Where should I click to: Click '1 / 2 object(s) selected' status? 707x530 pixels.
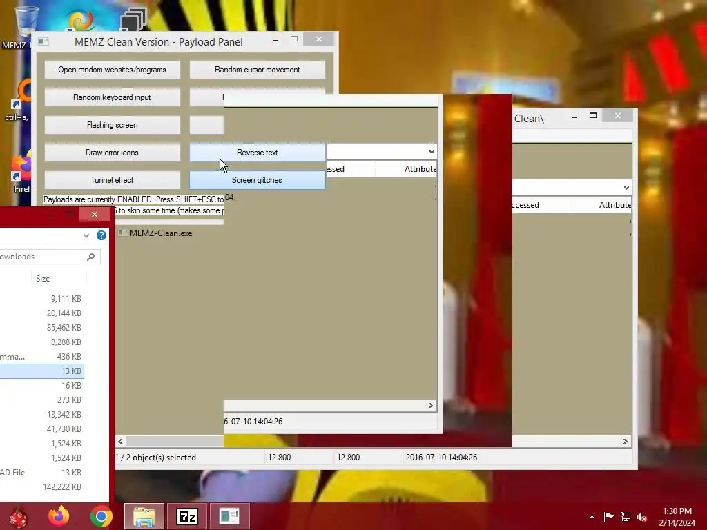click(155, 458)
